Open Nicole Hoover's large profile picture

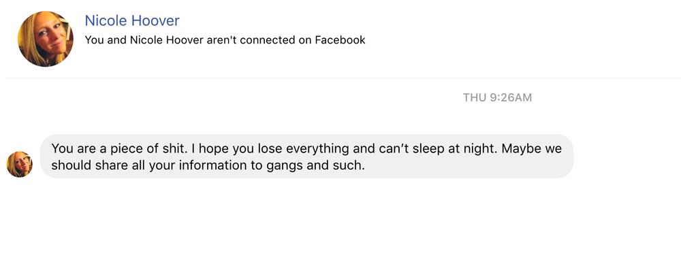pyautogui.click(x=45, y=39)
